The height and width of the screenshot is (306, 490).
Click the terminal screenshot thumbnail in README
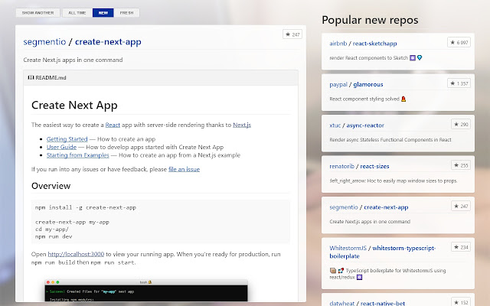146,291
